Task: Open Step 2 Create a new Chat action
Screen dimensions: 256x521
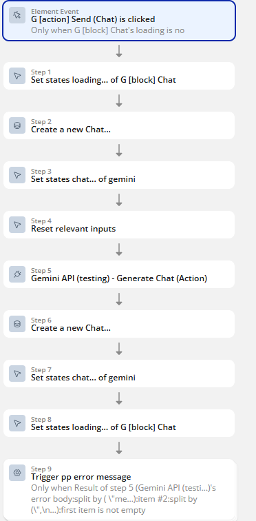Action: (x=119, y=125)
